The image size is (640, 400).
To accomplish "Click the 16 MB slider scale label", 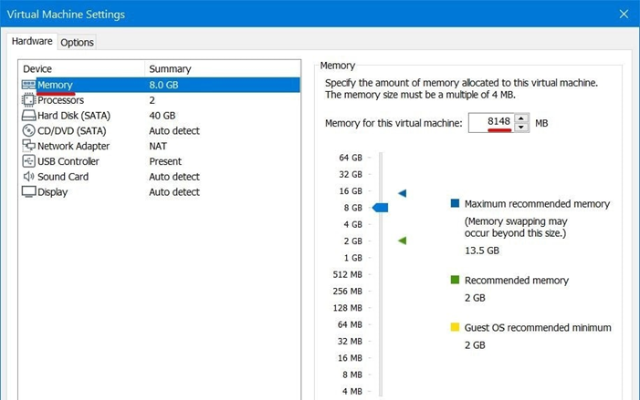I will click(x=350, y=358).
